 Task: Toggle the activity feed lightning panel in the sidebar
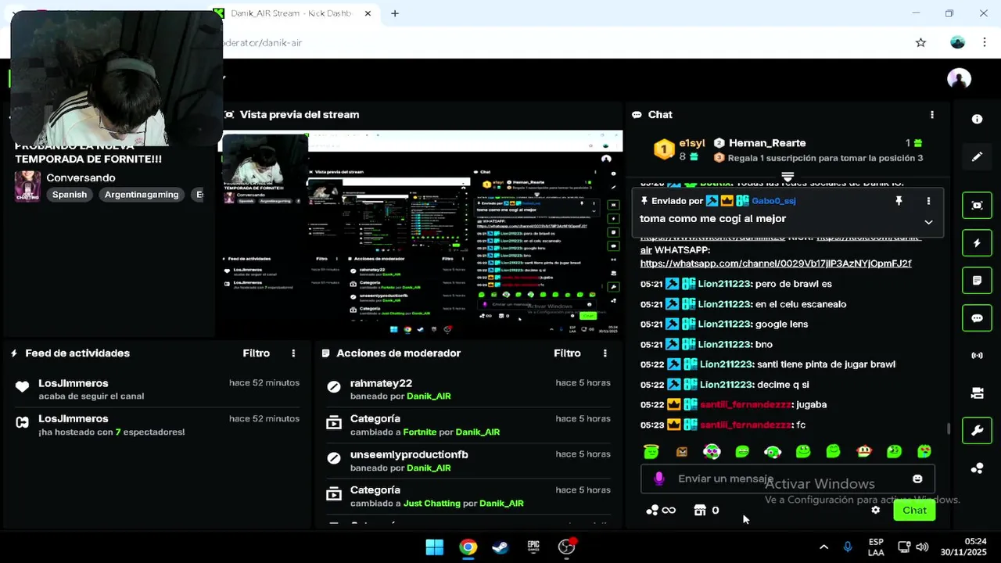(x=977, y=243)
